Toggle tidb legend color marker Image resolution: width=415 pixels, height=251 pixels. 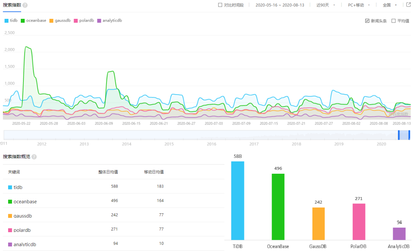click(6, 20)
